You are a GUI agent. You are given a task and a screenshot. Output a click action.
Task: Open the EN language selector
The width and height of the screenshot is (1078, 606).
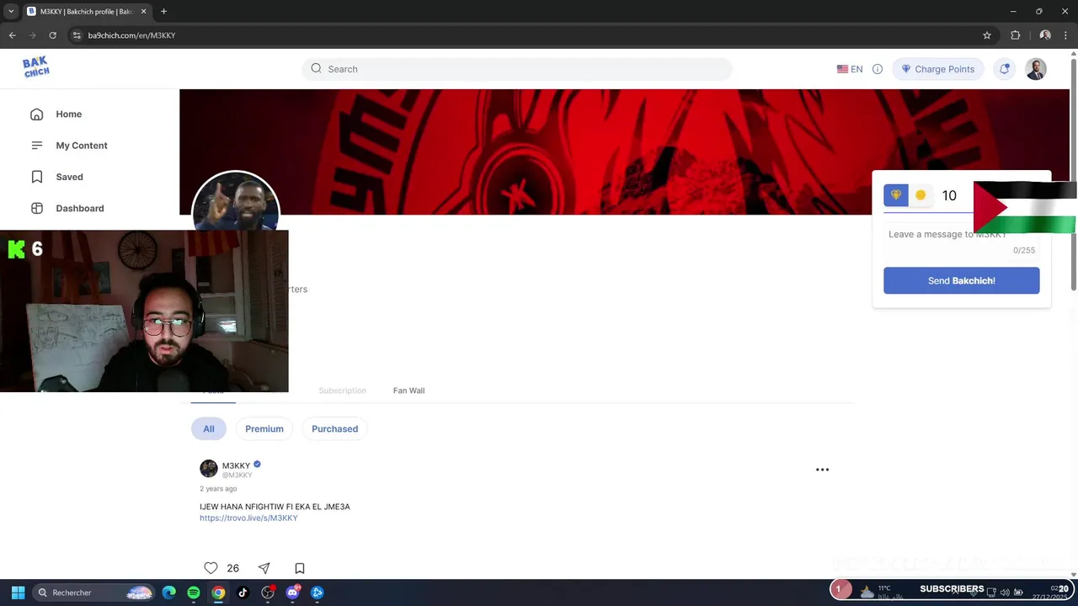(850, 69)
